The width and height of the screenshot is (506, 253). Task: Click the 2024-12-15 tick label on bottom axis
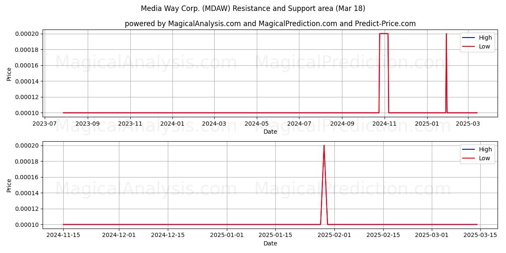coord(168,235)
